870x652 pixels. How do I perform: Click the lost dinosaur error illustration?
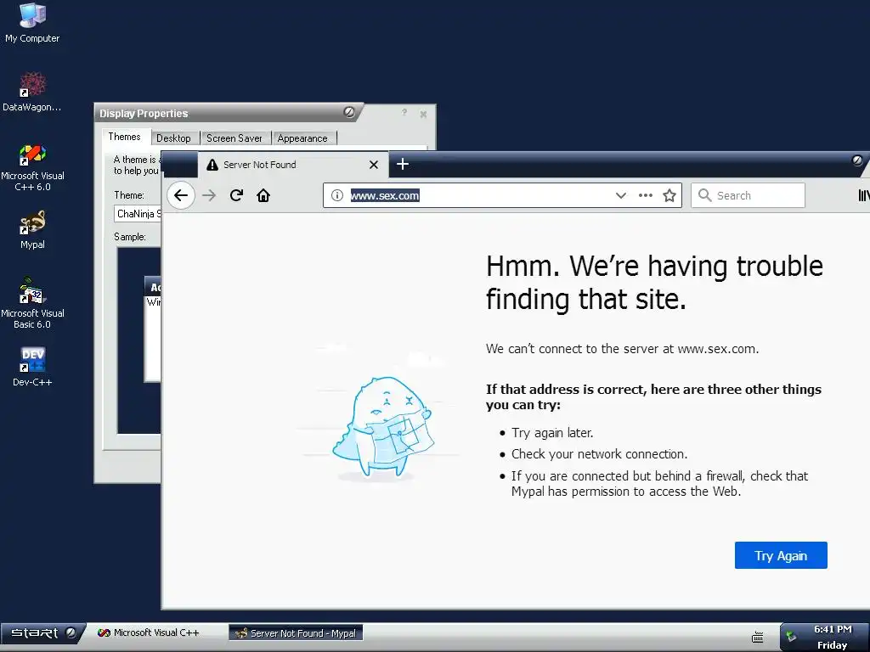[x=383, y=427]
